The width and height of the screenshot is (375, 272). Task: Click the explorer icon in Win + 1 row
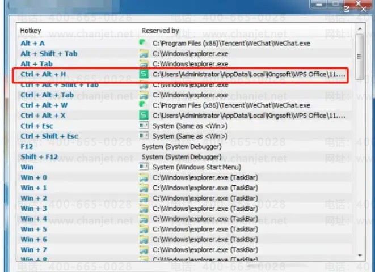144,188
